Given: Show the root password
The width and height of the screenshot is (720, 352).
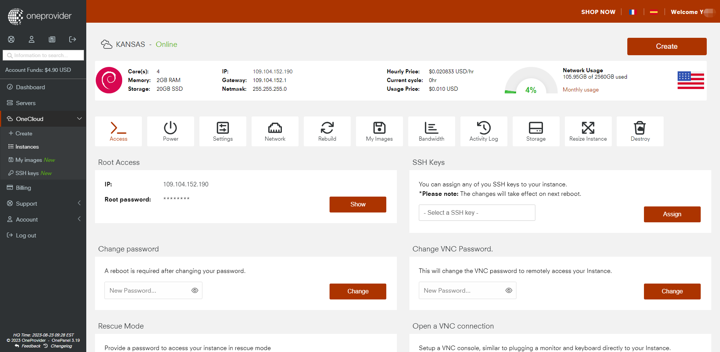Looking at the screenshot, I should pos(358,205).
